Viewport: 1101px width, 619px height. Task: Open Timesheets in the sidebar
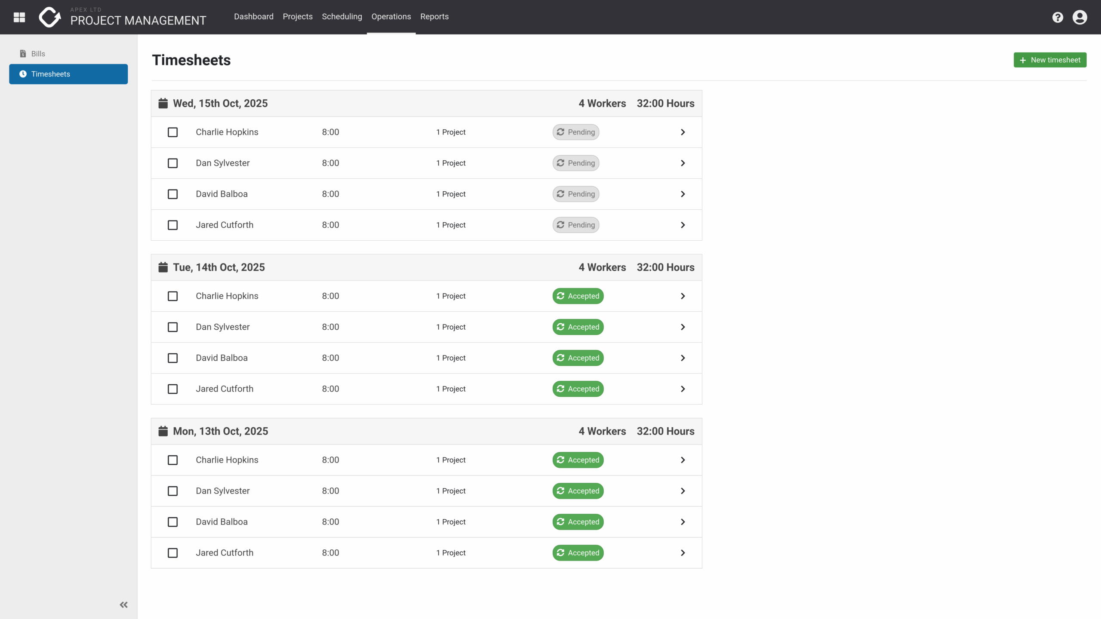click(x=68, y=74)
